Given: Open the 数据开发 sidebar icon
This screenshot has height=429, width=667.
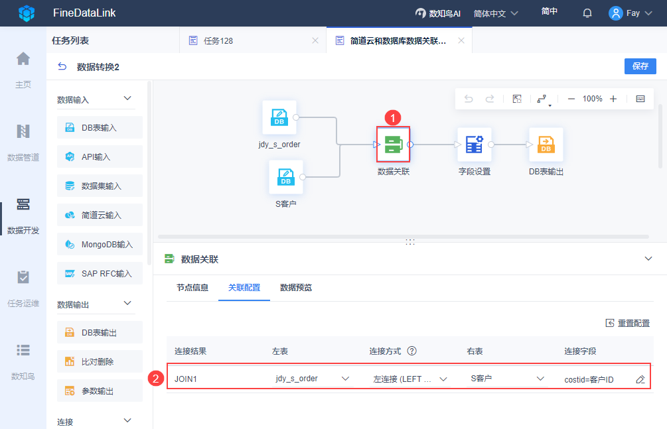Looking at the screenshot, I should (x=23, y=204).
